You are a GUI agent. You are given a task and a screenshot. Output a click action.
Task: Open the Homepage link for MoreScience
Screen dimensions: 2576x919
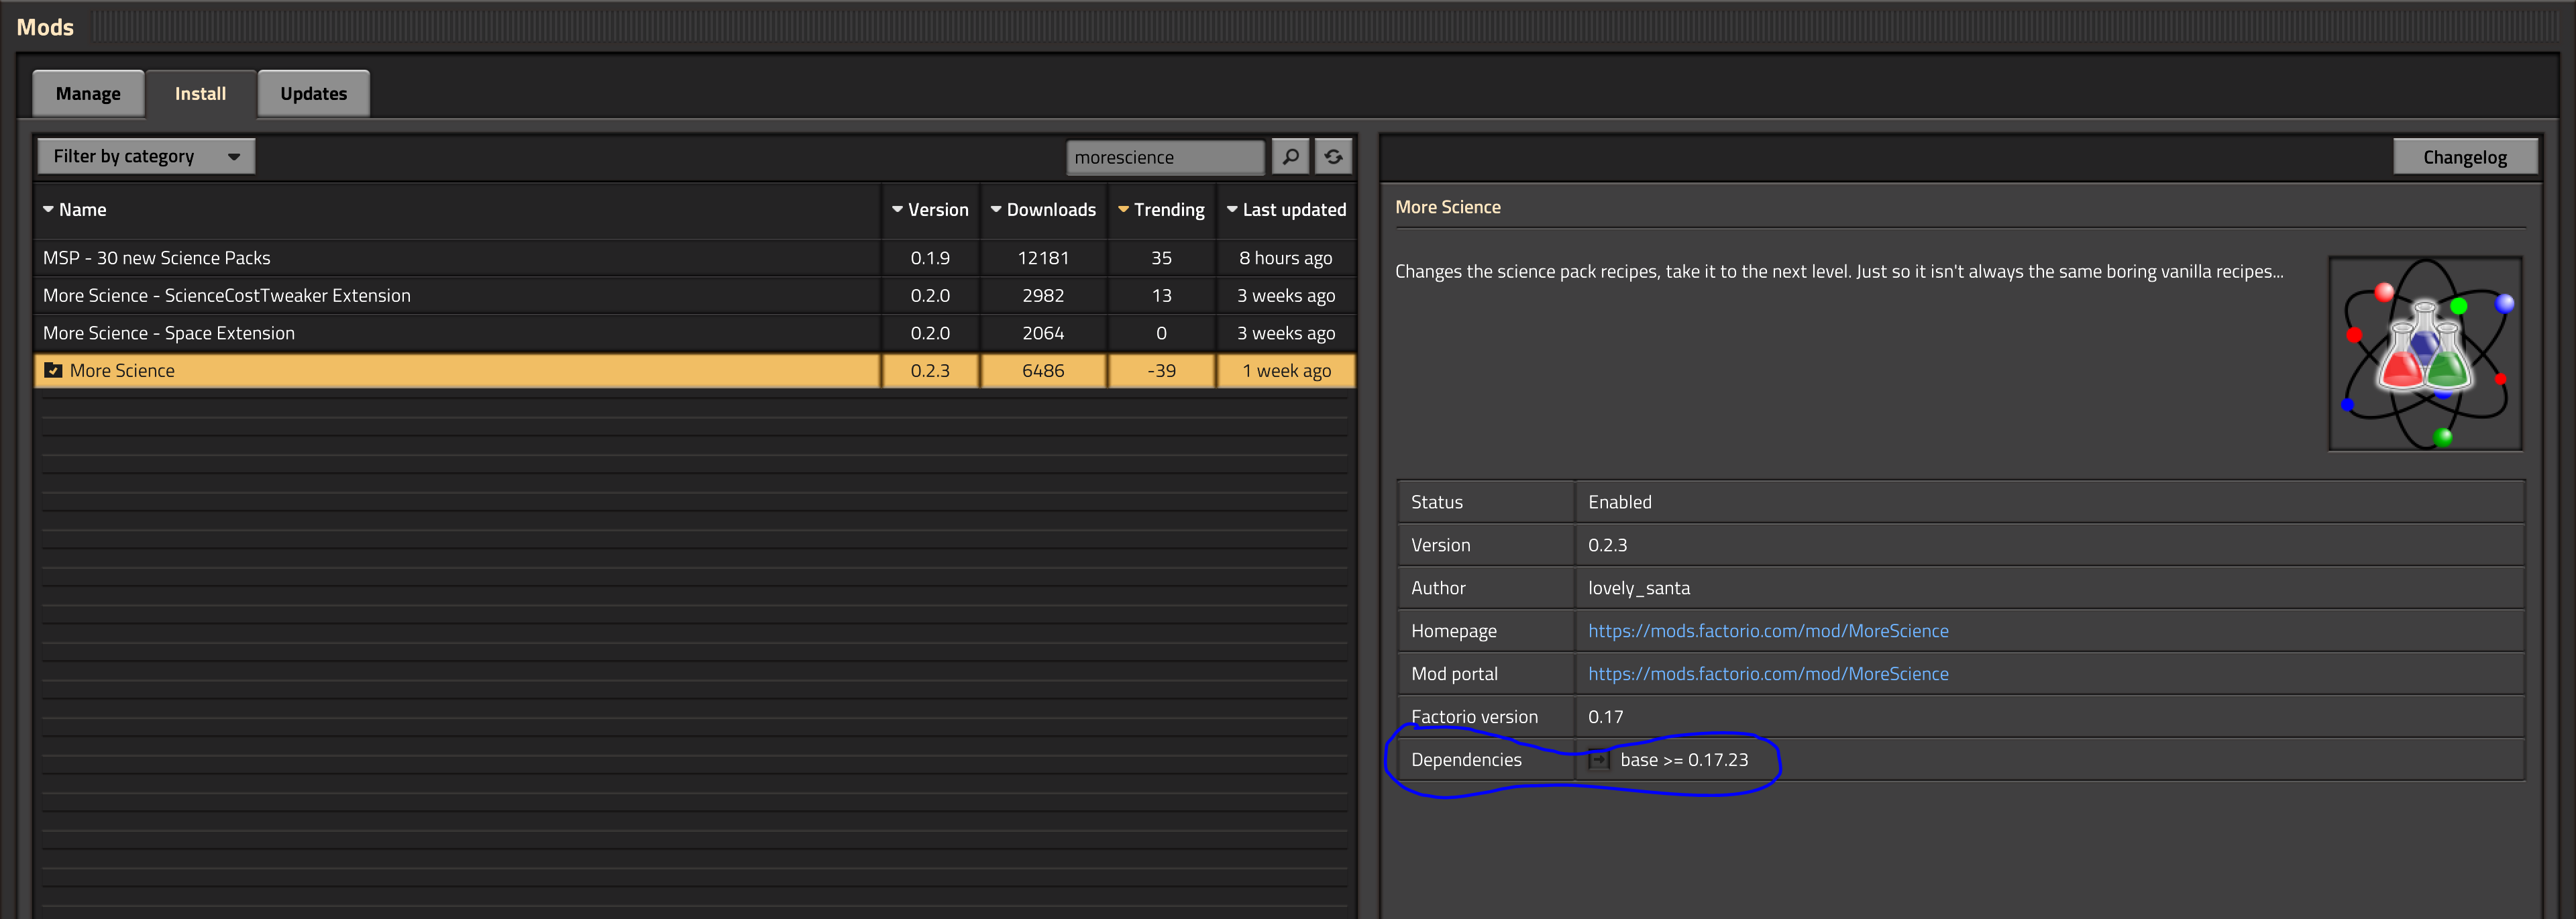tap(1768, 631)
